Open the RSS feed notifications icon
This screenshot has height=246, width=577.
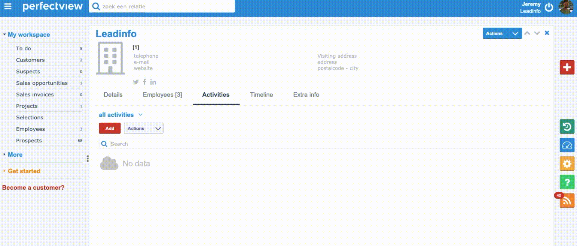click(567, 201)
